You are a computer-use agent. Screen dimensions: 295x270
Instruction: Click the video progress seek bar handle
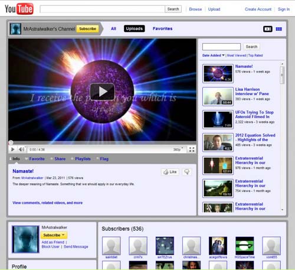(11, 142)
